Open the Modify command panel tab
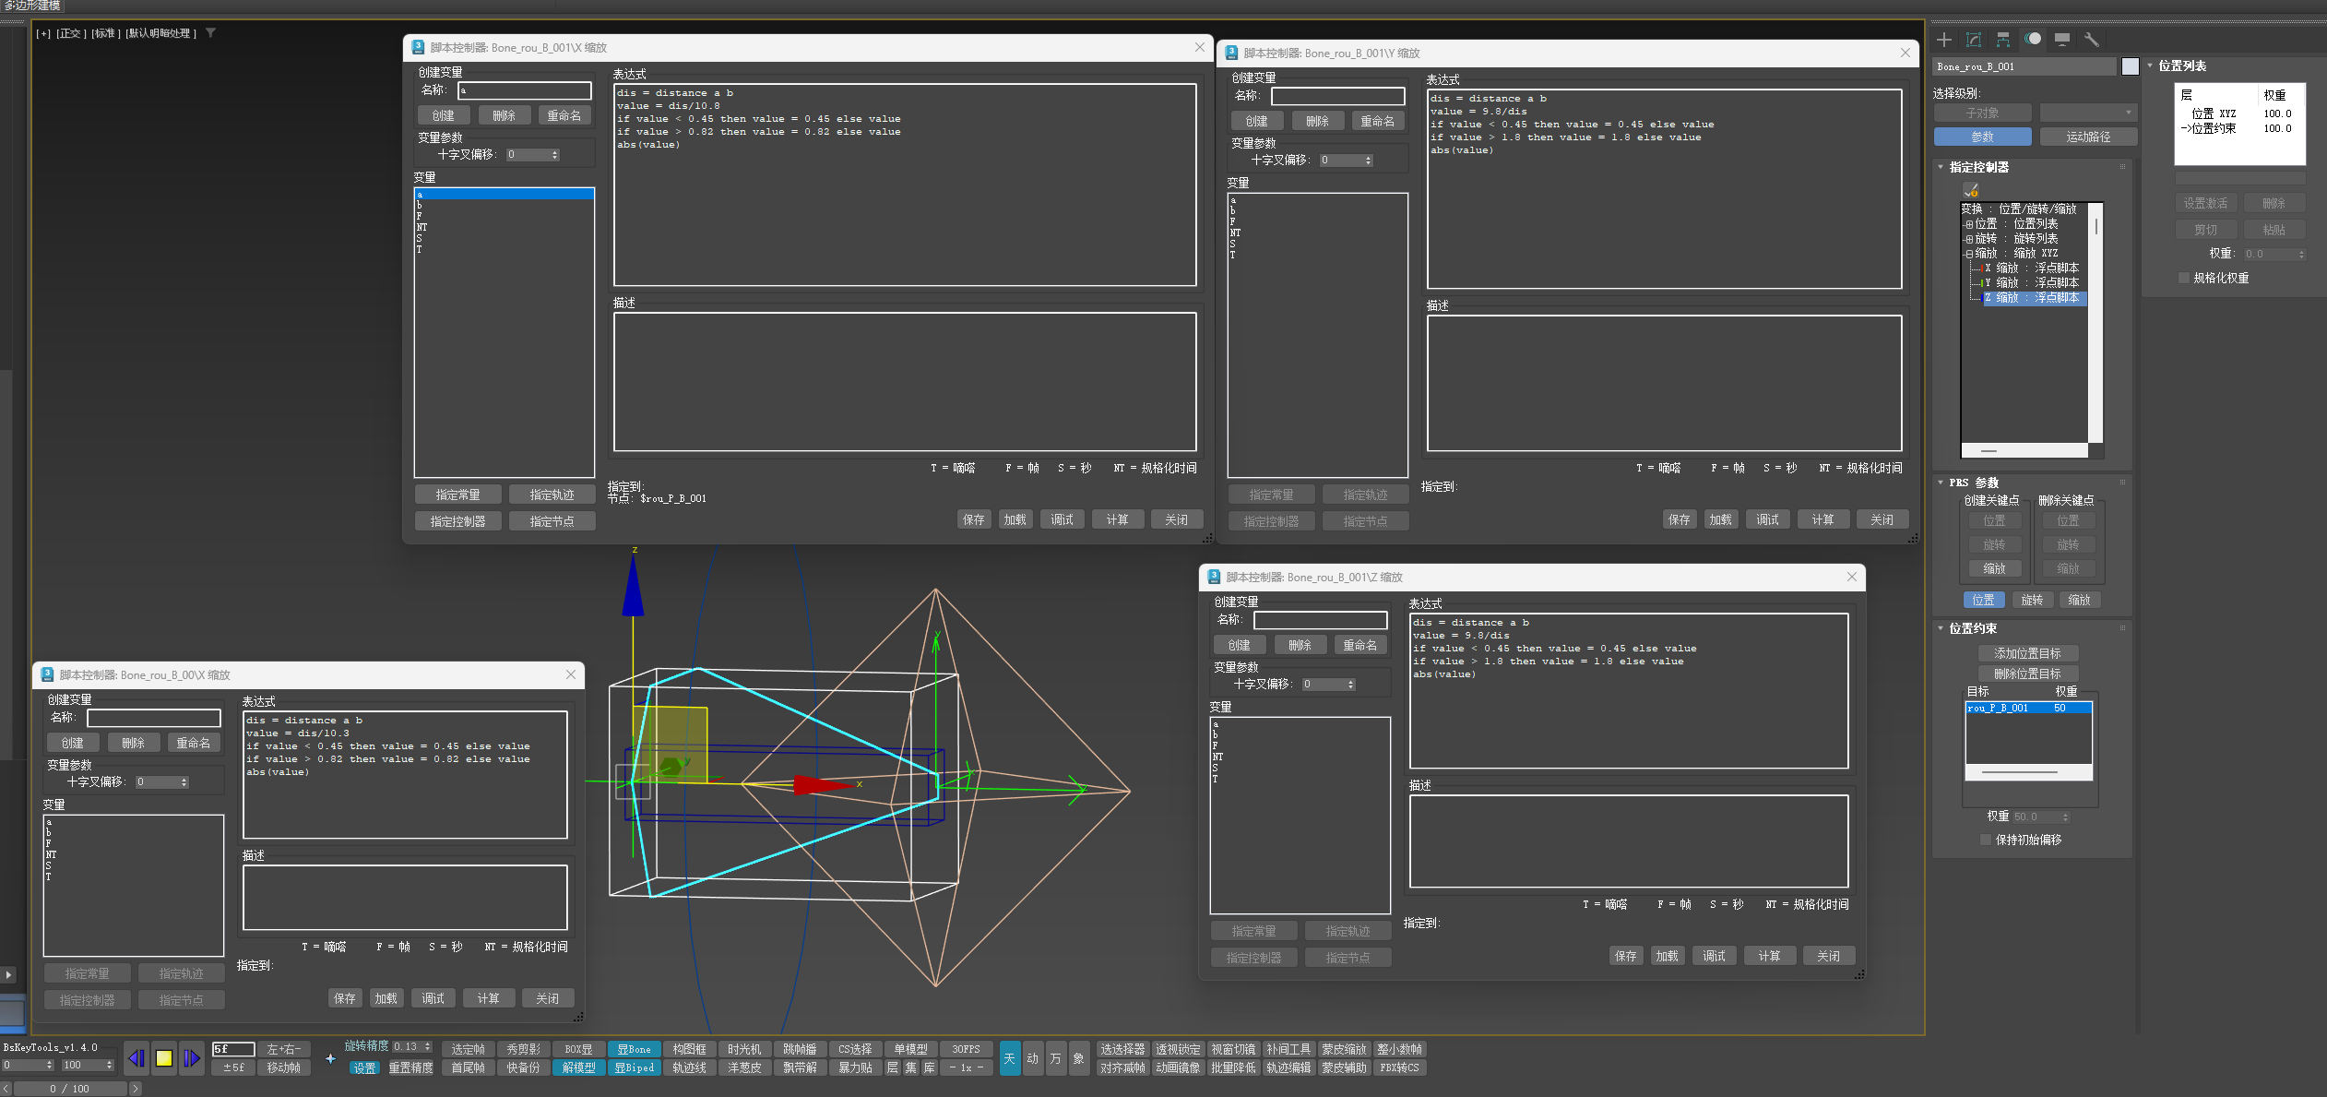Screen dimensions: 2327x1097 1974,40
